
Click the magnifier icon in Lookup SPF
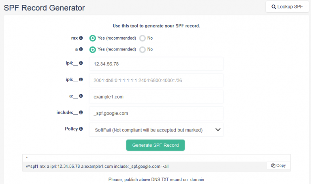[x=273, y=7]
